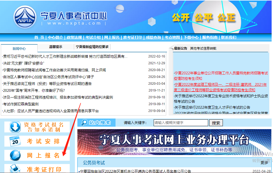This screenshot has width=273, height=173.
Task: Click the blue globe icon beside 网上报名
Action: click(15, 155)
